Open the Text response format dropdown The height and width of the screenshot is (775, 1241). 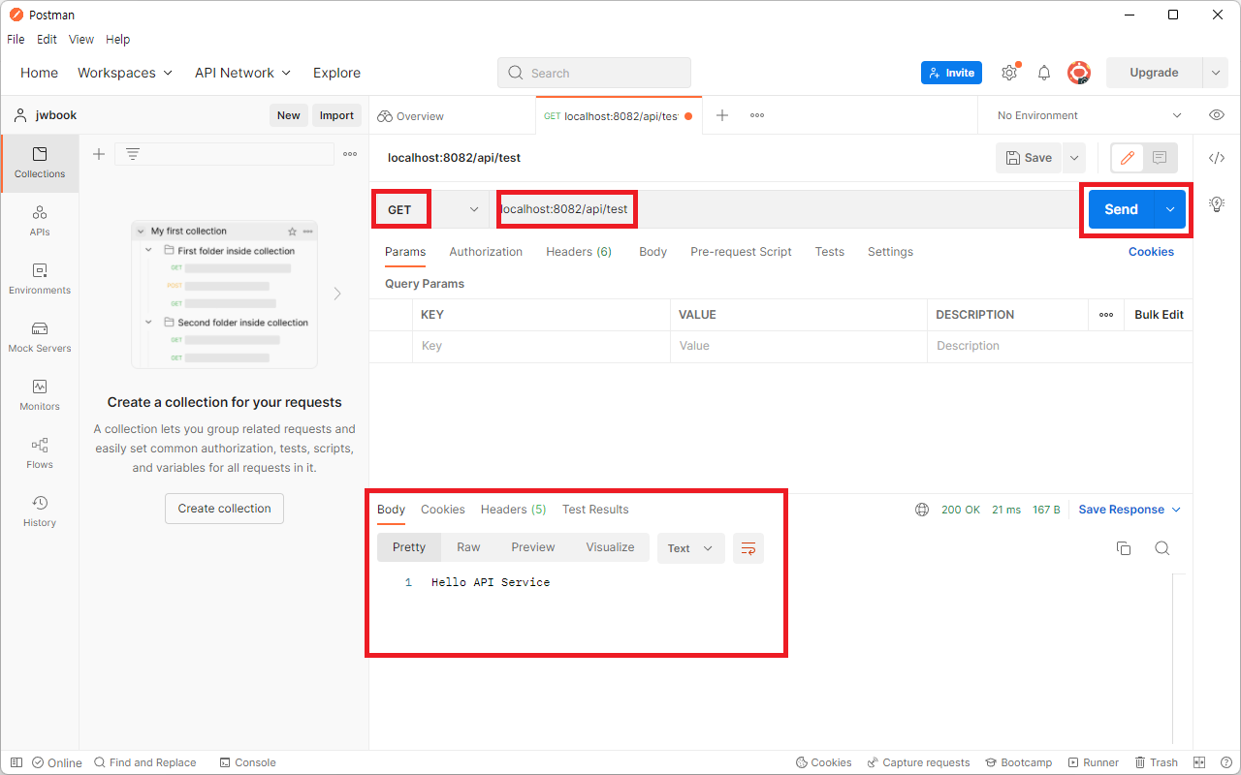[690, 548]
